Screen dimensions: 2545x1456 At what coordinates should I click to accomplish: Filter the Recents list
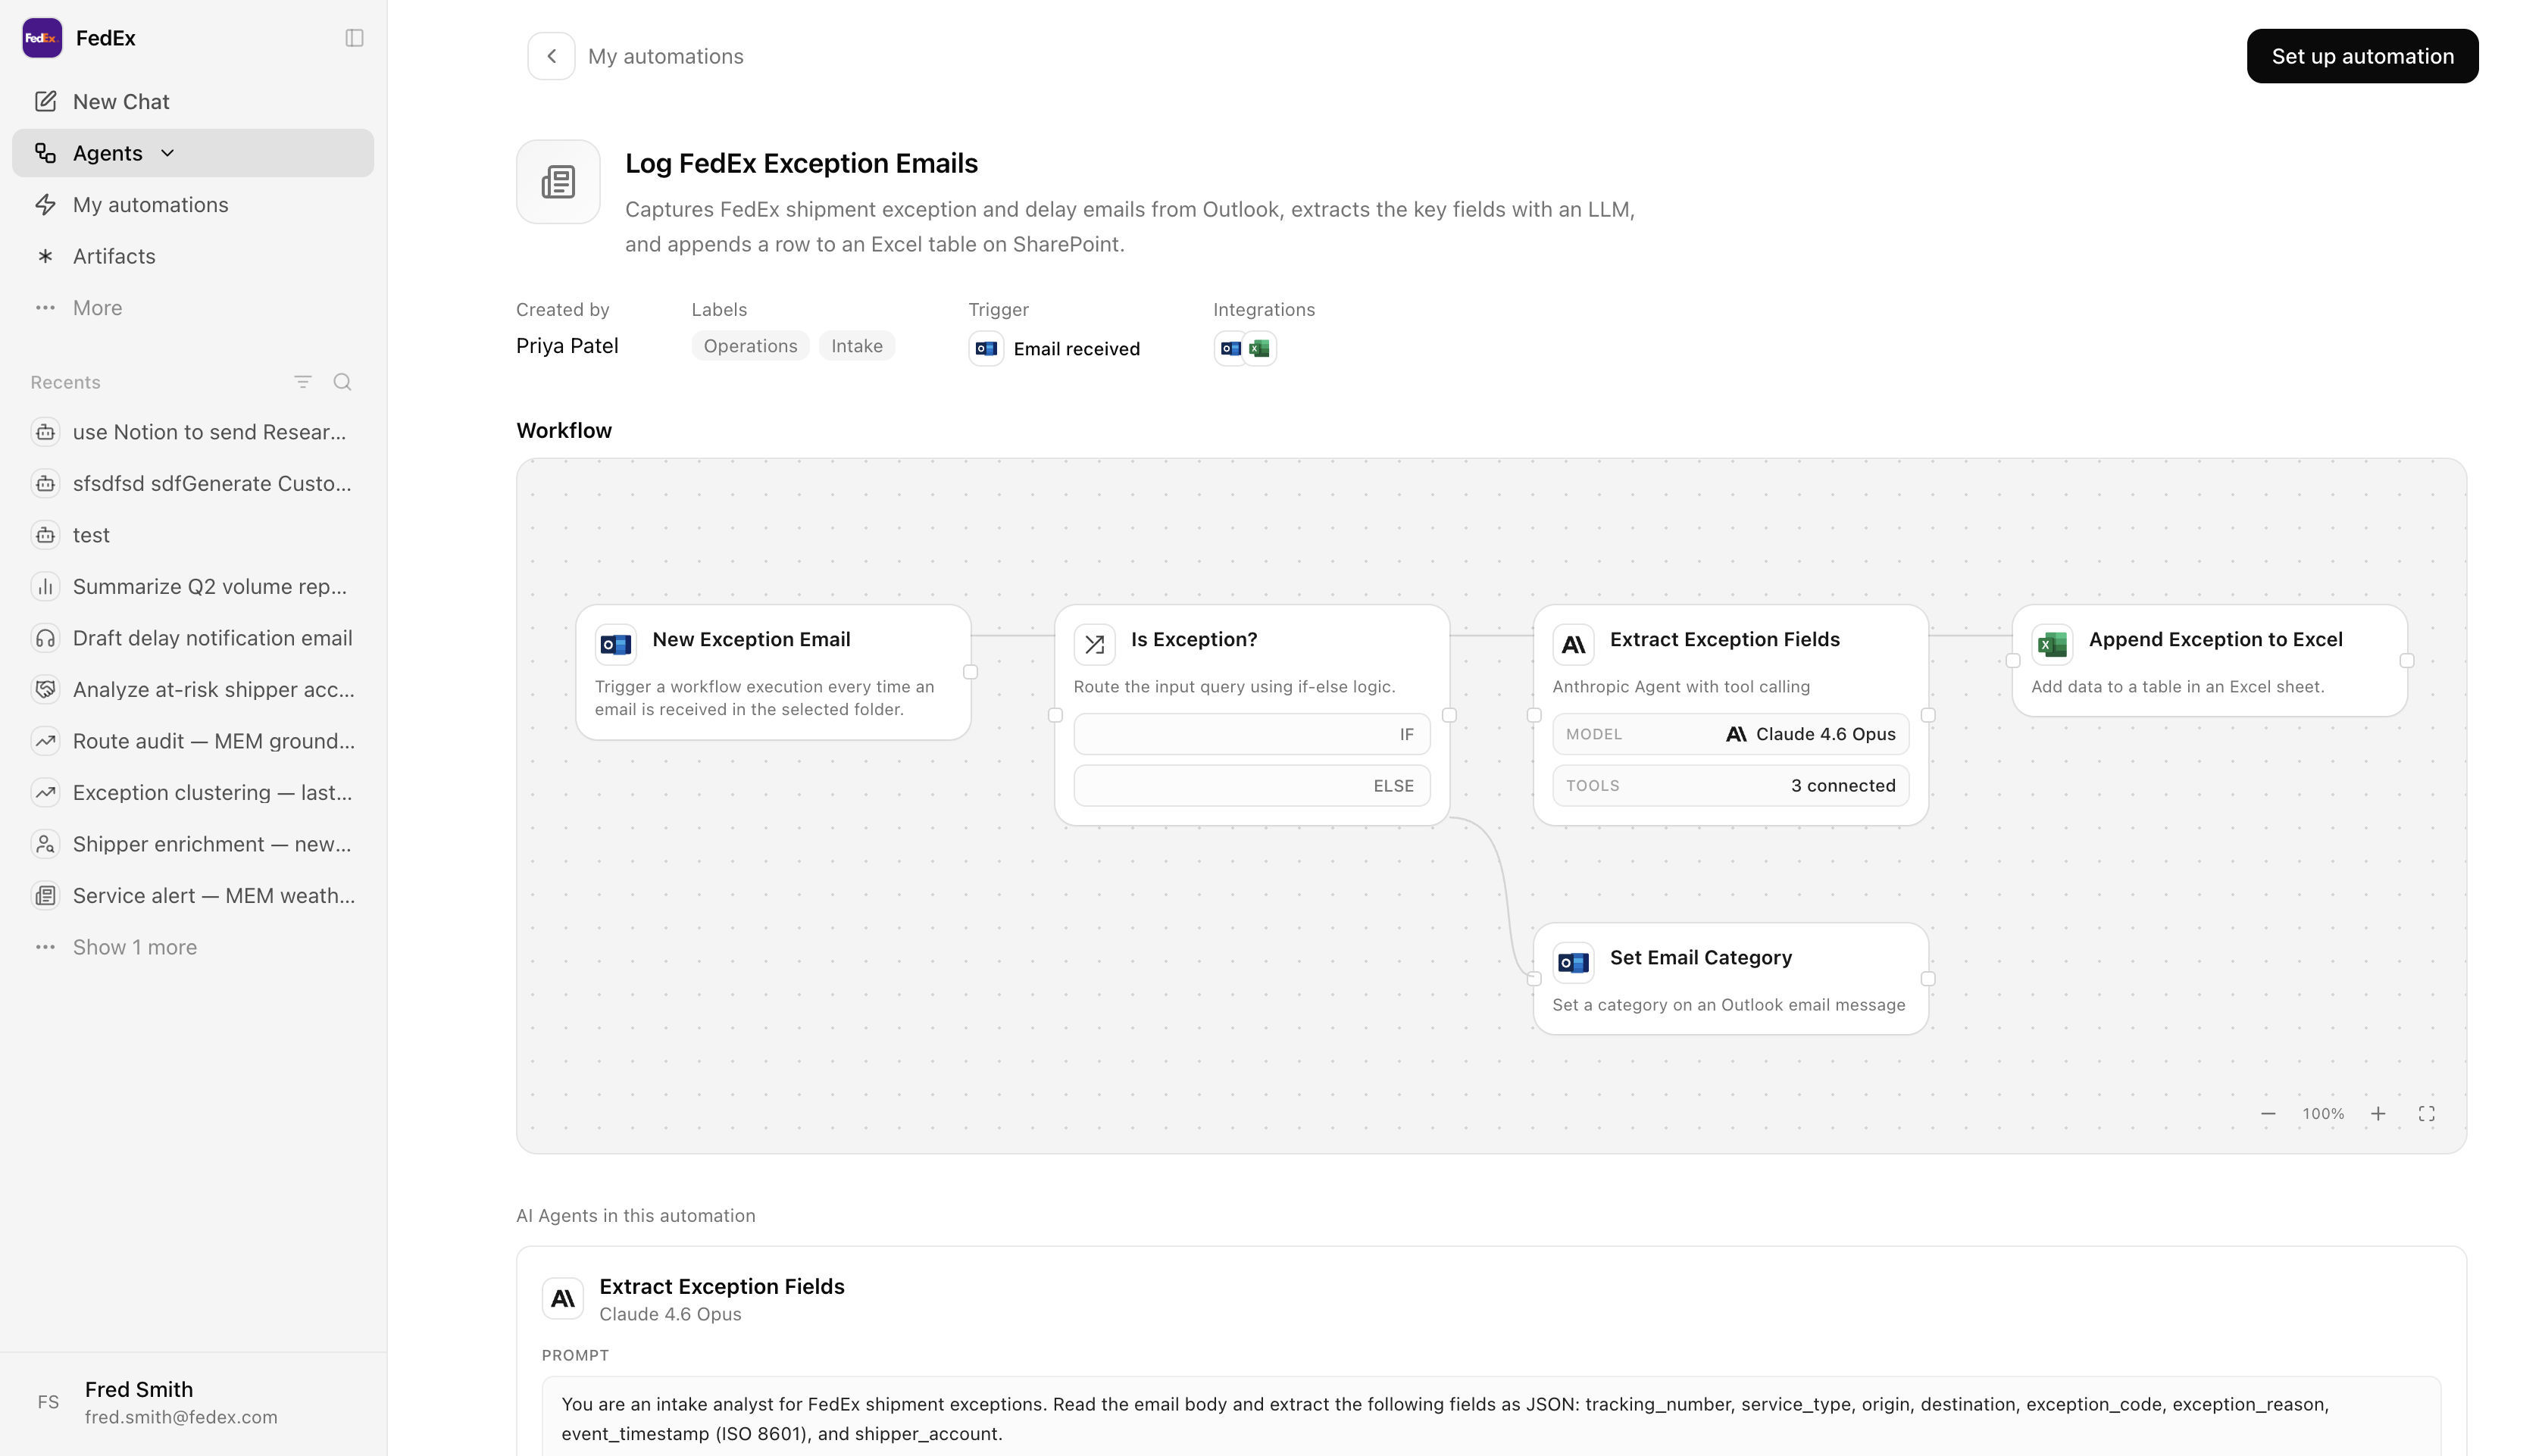[x=303, y=382]
